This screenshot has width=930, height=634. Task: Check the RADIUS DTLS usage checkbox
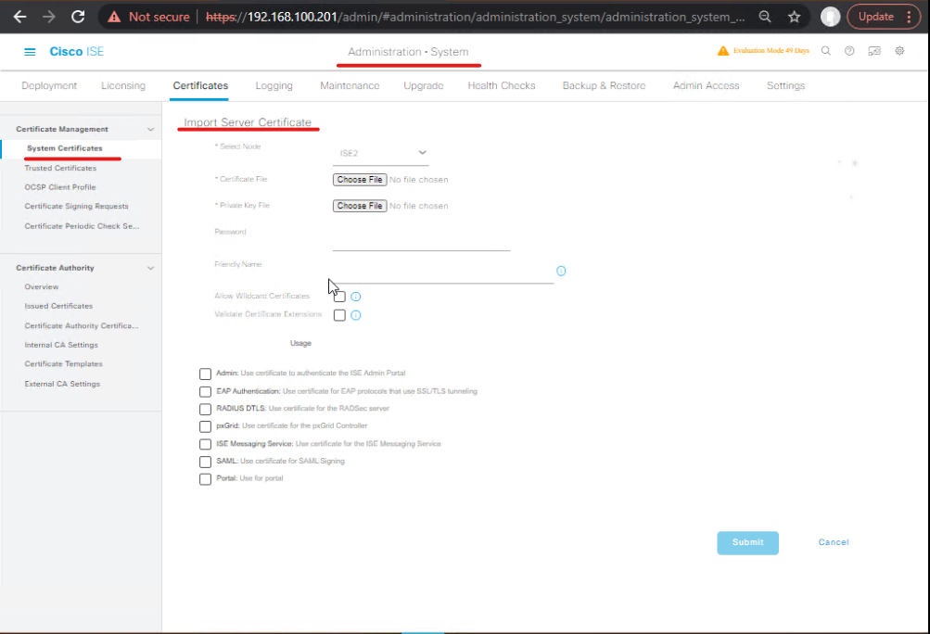click(x=205, y=409)
